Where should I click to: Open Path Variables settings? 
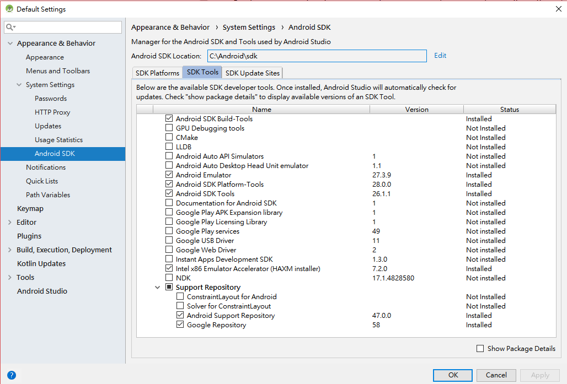(48, 194)
